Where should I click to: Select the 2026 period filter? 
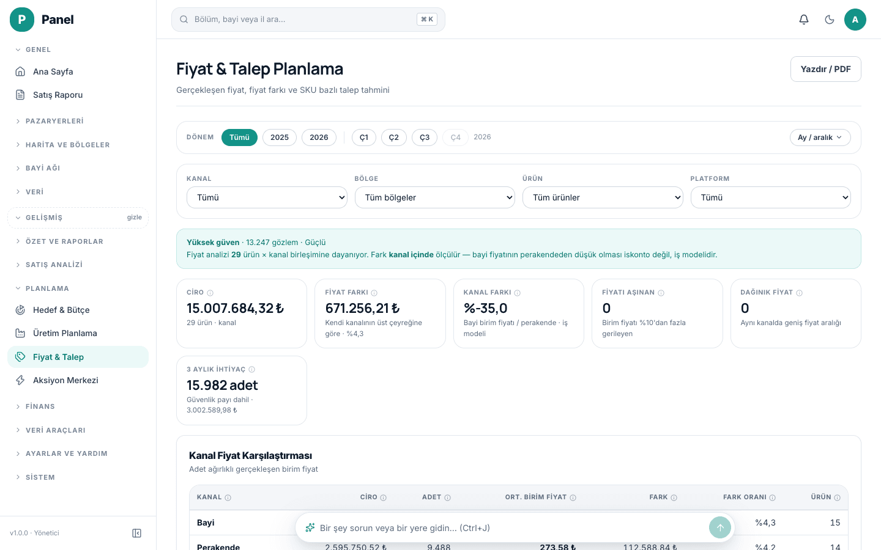click(x=319, y=137)
